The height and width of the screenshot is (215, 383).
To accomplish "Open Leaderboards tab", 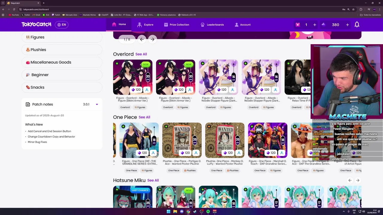I will [x=212, y=25].
